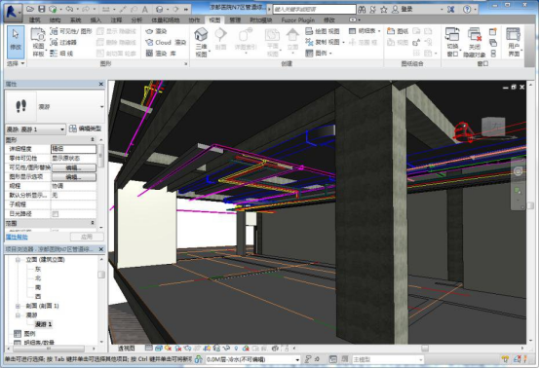Click the 明细表 (Schedules) tool
The width and height of the screenshot is (540, 369).
coord(364,31)
